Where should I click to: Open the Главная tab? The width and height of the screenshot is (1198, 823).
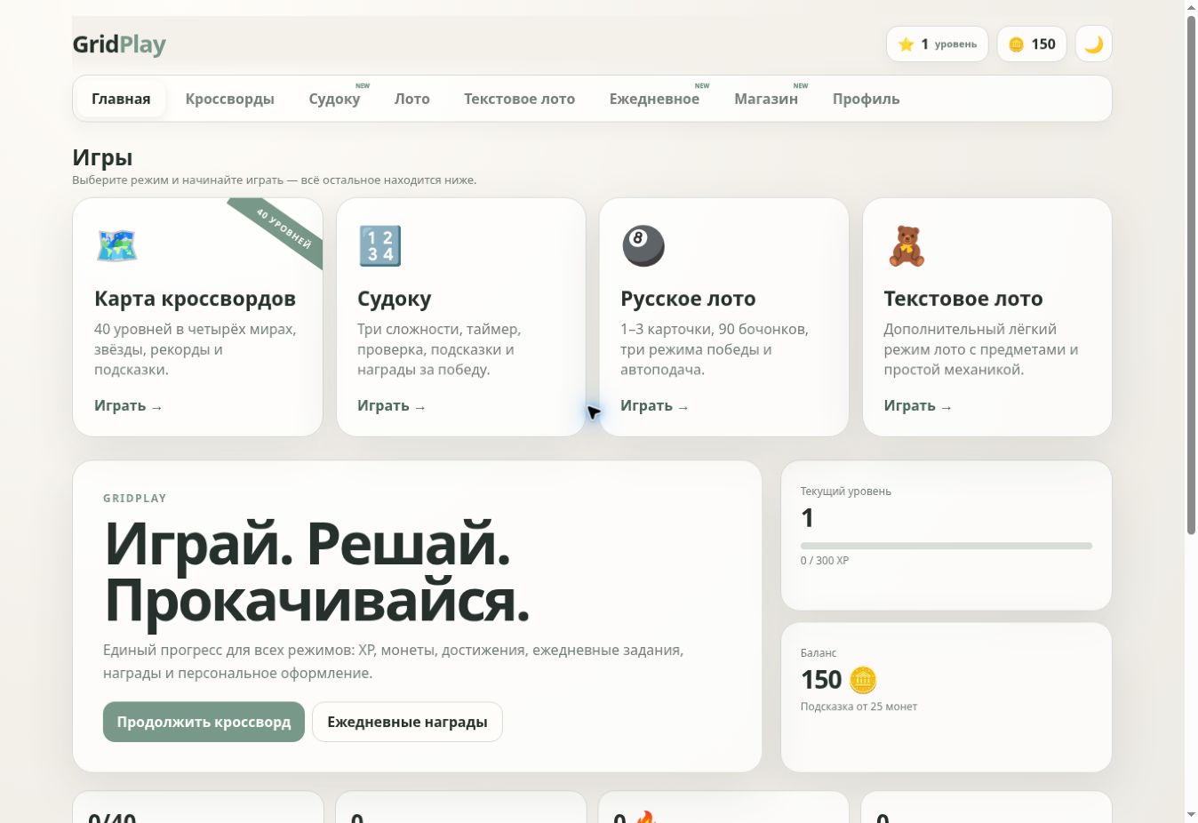tap(121, 99)
